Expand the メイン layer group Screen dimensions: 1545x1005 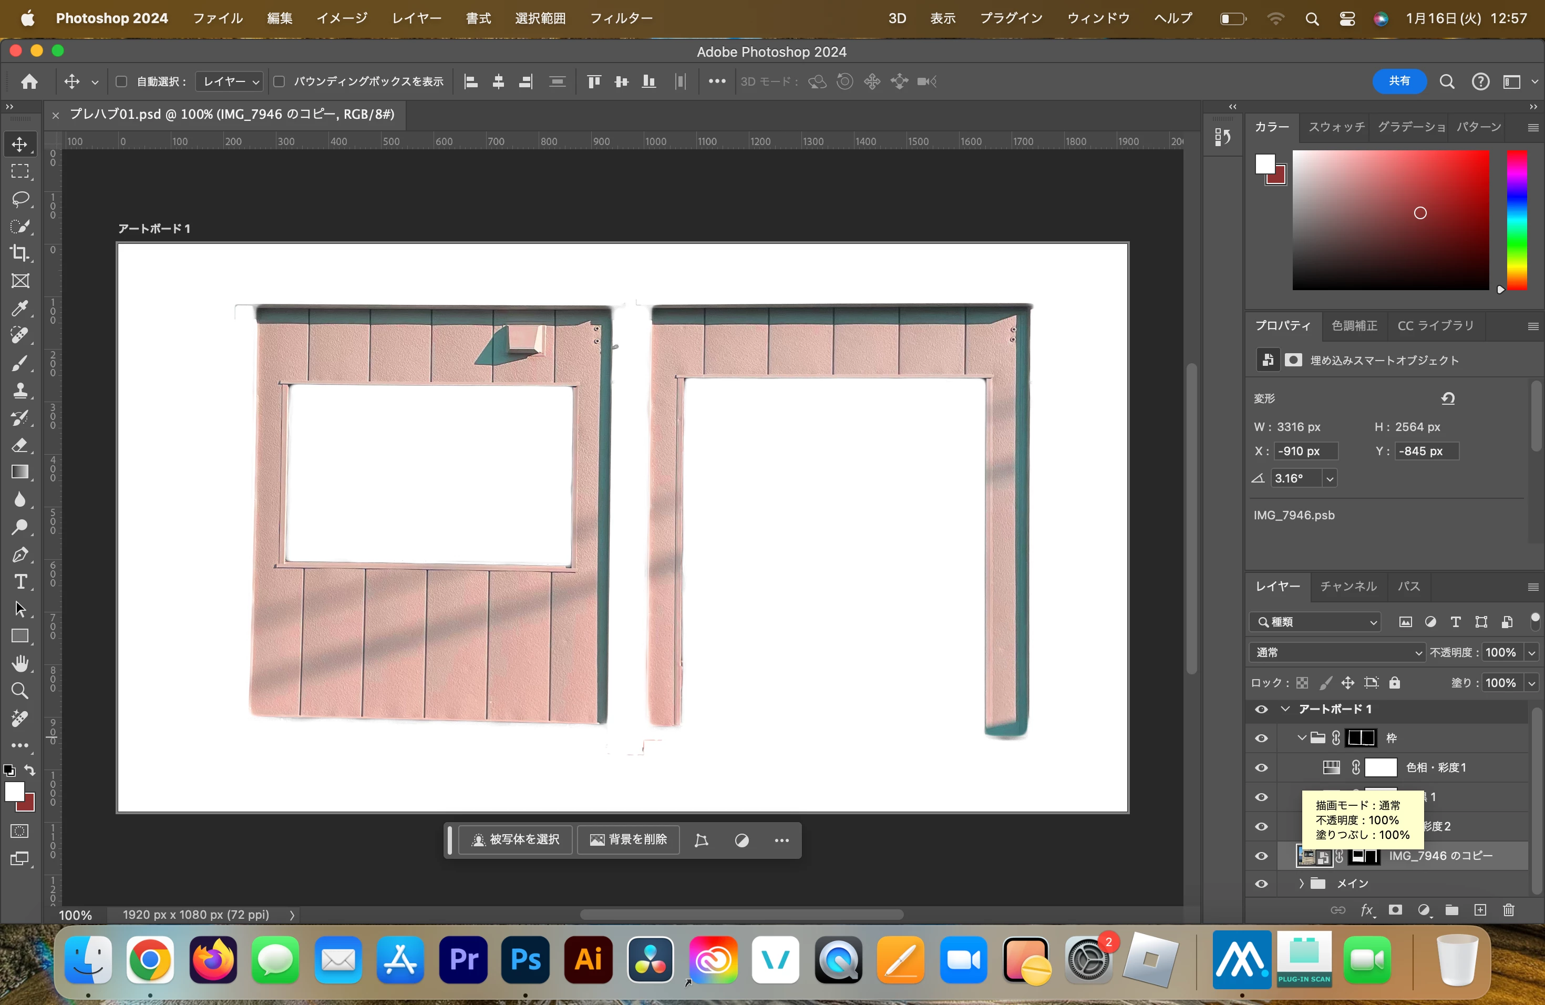[x=1301, y=884]
